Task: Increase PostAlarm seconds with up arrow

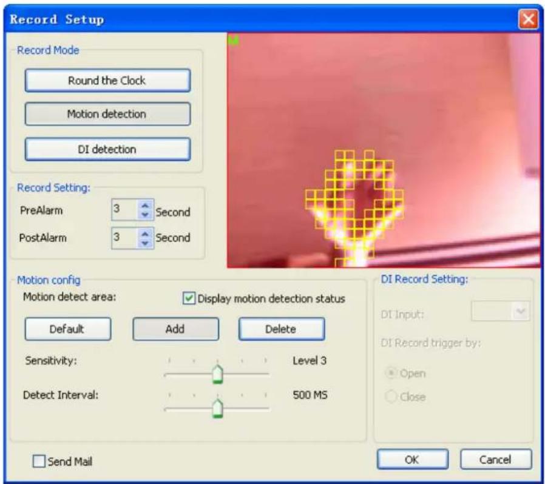Action: pos(145,233)
